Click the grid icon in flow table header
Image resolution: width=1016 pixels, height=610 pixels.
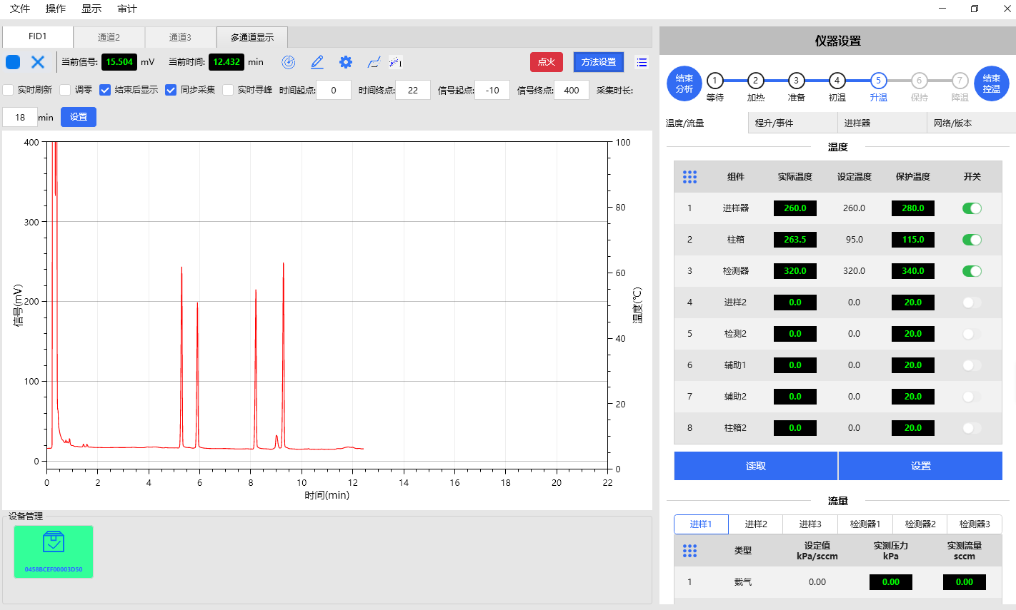click(x=689, y=551)
